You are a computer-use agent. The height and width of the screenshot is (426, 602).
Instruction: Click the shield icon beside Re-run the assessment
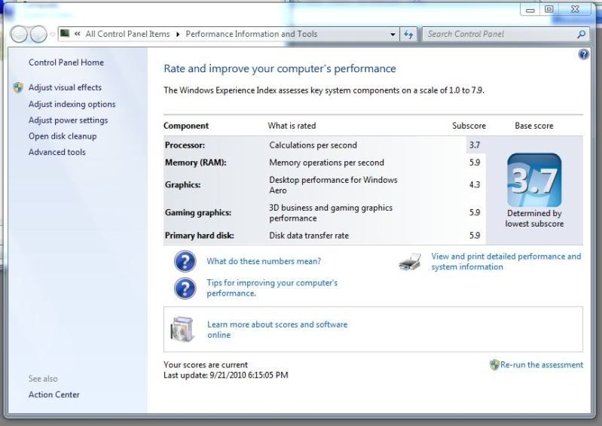[x=494, y=364]
